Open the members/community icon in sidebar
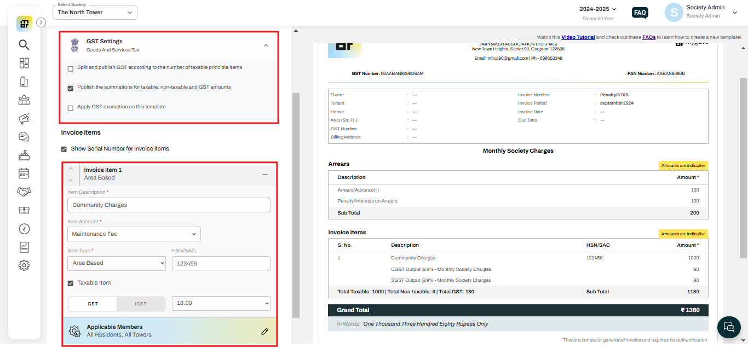Viewport: 748px width, 347px height. (x=24, y=100)
